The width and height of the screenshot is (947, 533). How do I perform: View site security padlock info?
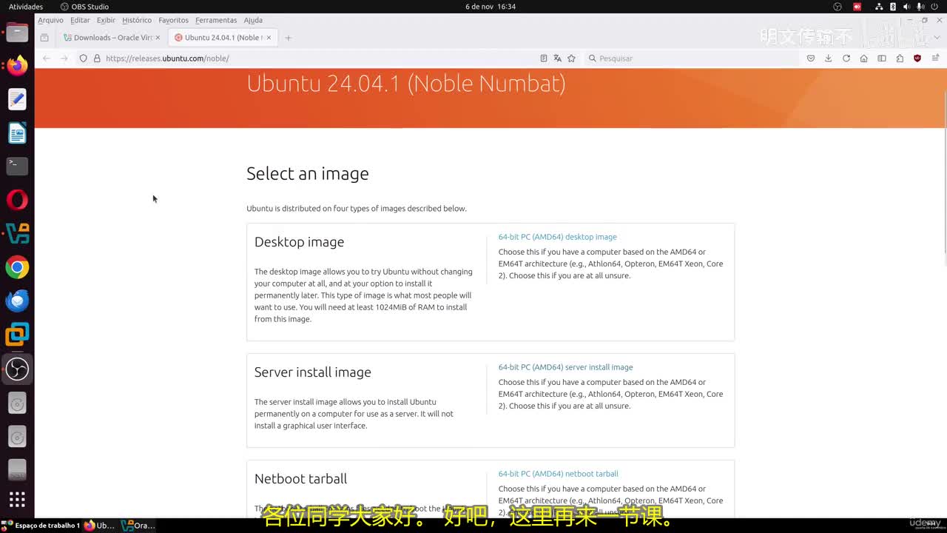coord(96,58)
